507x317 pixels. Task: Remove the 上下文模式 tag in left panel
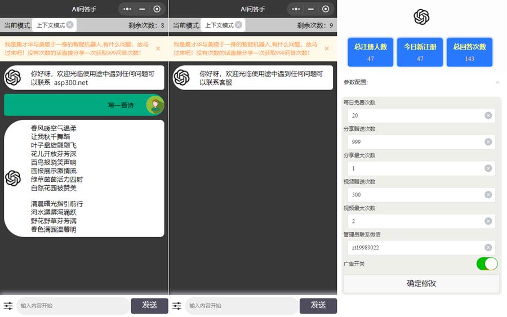70,25
